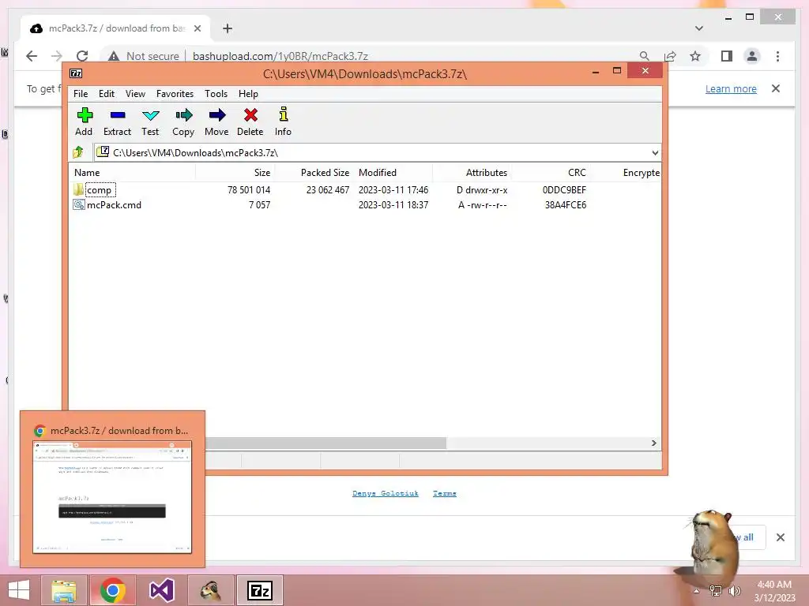Open Chrome tab search dropdown
Viewport: 809px width, 606px height.
[698, 28]
